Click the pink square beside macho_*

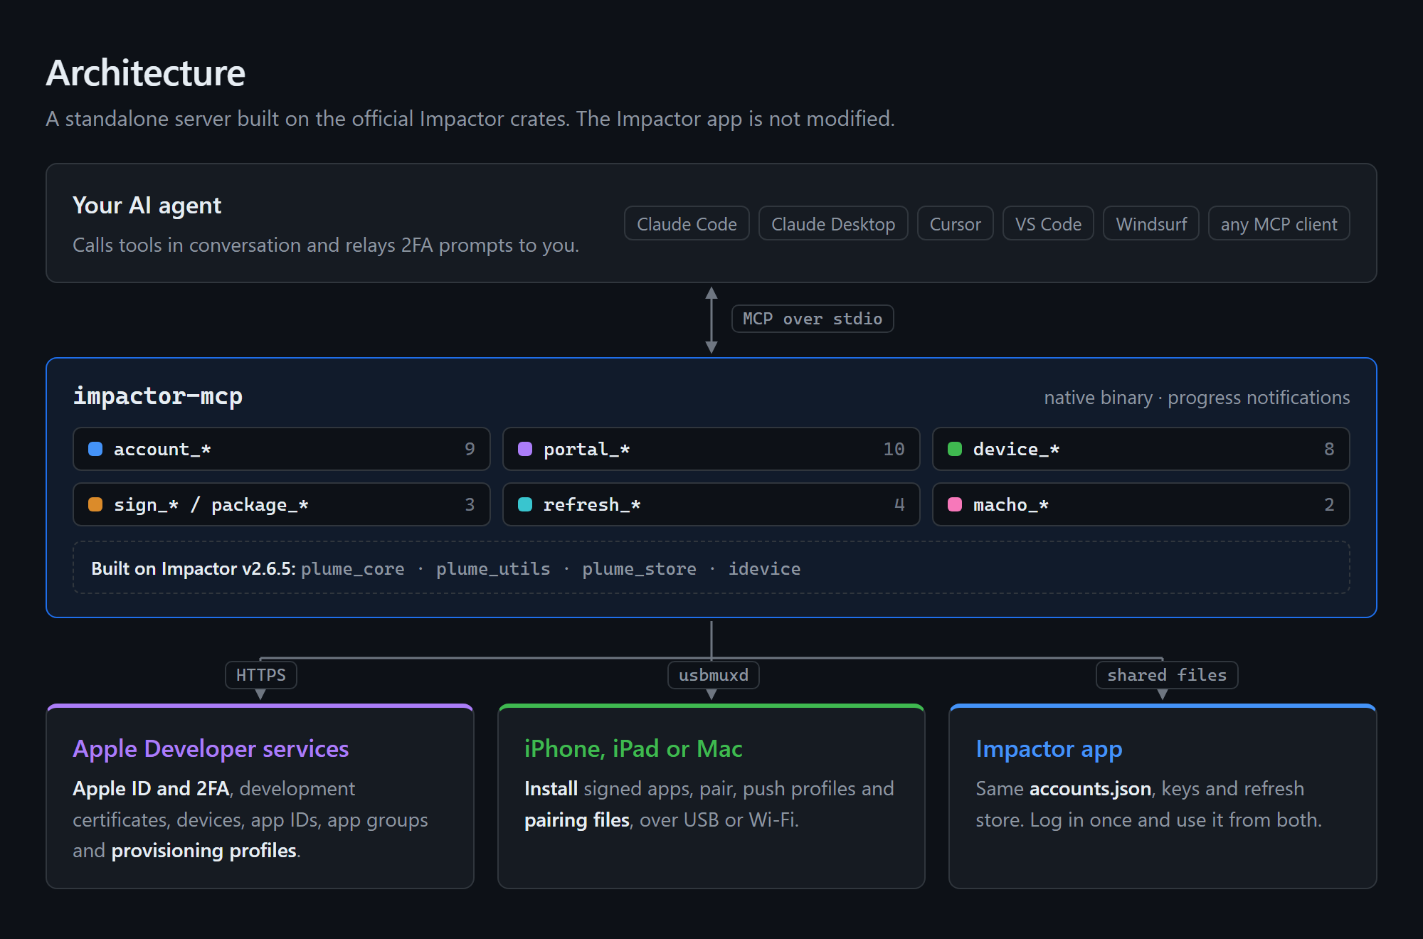click(955, 504)
